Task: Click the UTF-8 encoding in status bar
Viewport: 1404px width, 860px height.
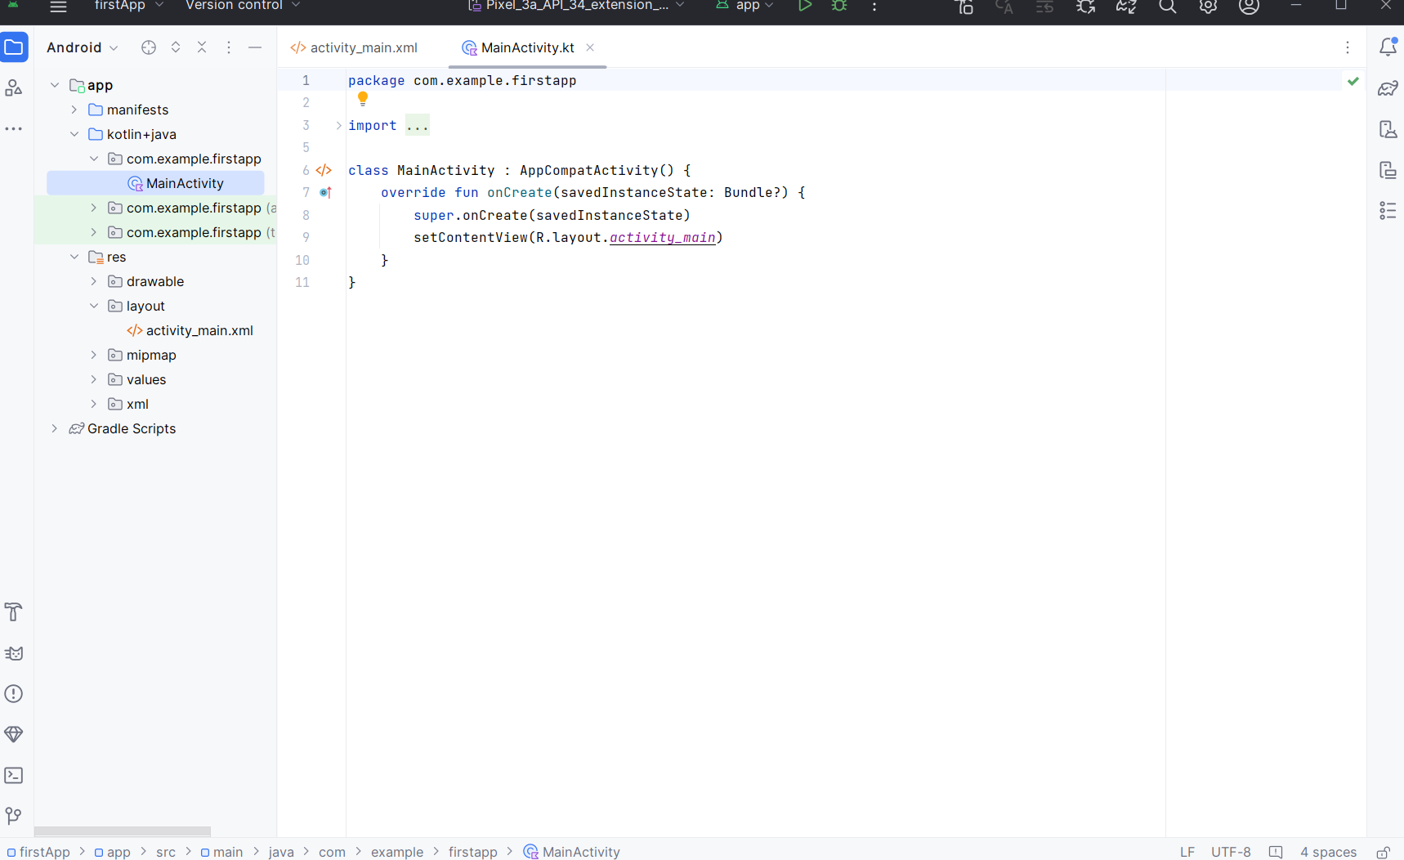Action: pyautogui.click(x=1231, y=852)
